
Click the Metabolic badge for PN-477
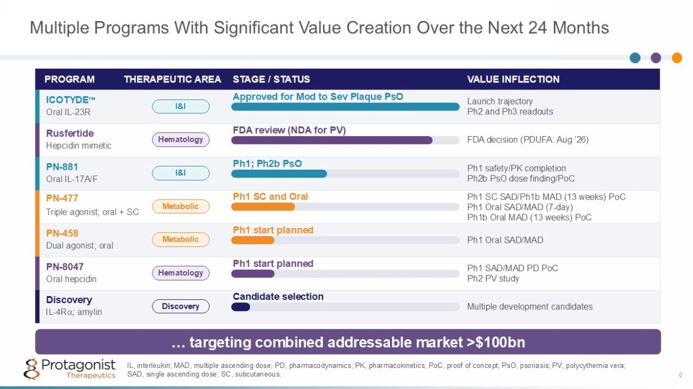point(181,206)
